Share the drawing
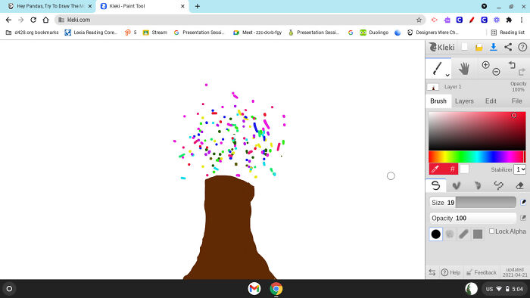Viewport: 530px width, 298px height. pos(508,47)
